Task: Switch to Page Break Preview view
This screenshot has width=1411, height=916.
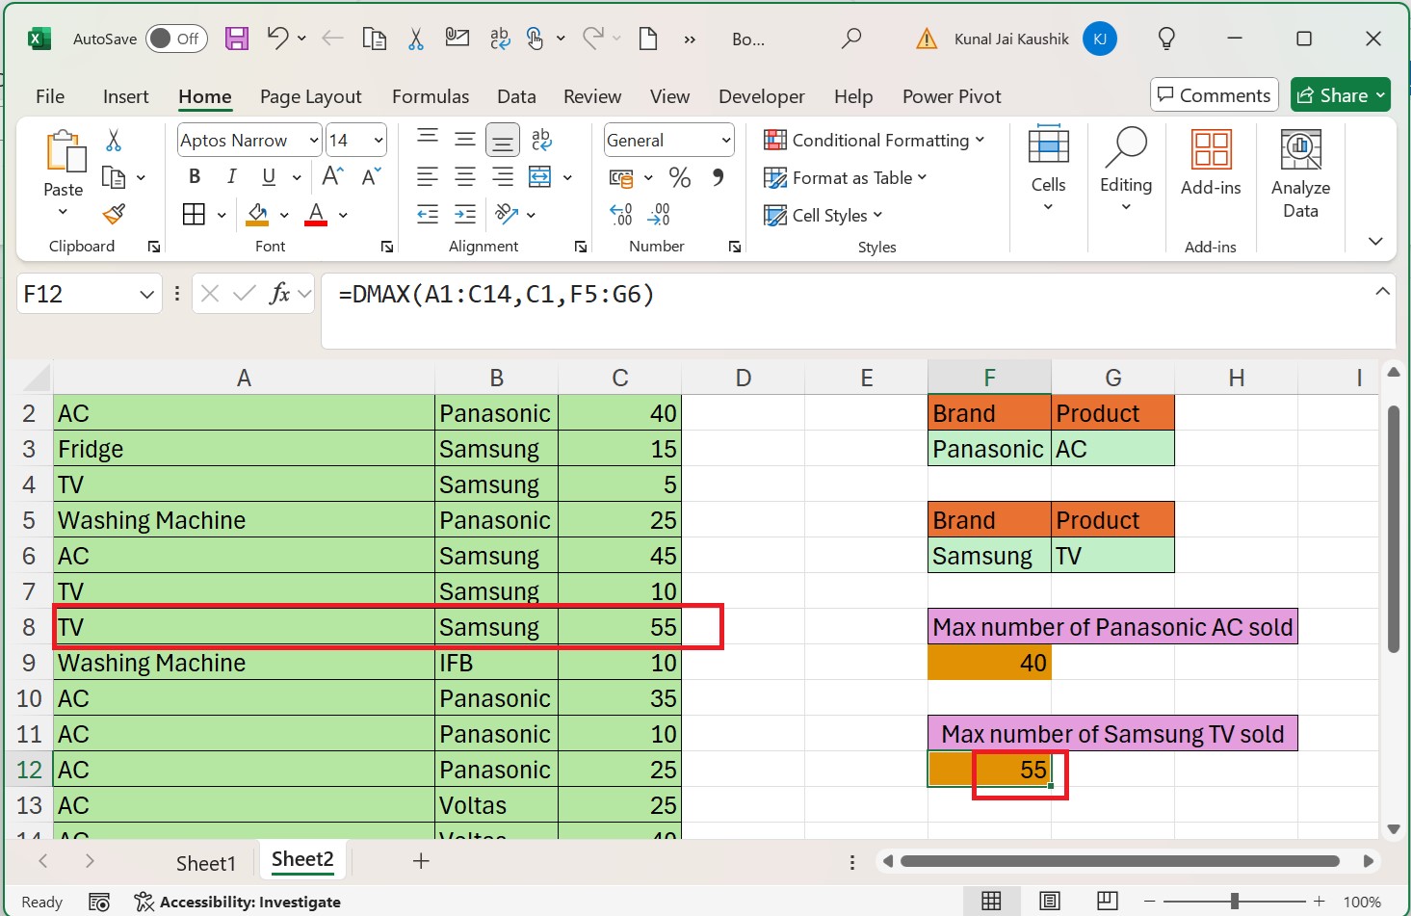Action: (x=1107, y=902)
